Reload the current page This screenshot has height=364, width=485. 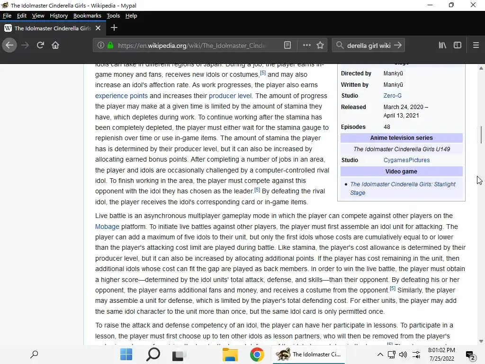pos(40,45)
